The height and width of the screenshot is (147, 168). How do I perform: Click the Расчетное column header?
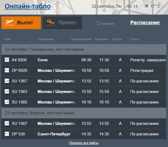[101, 39]
